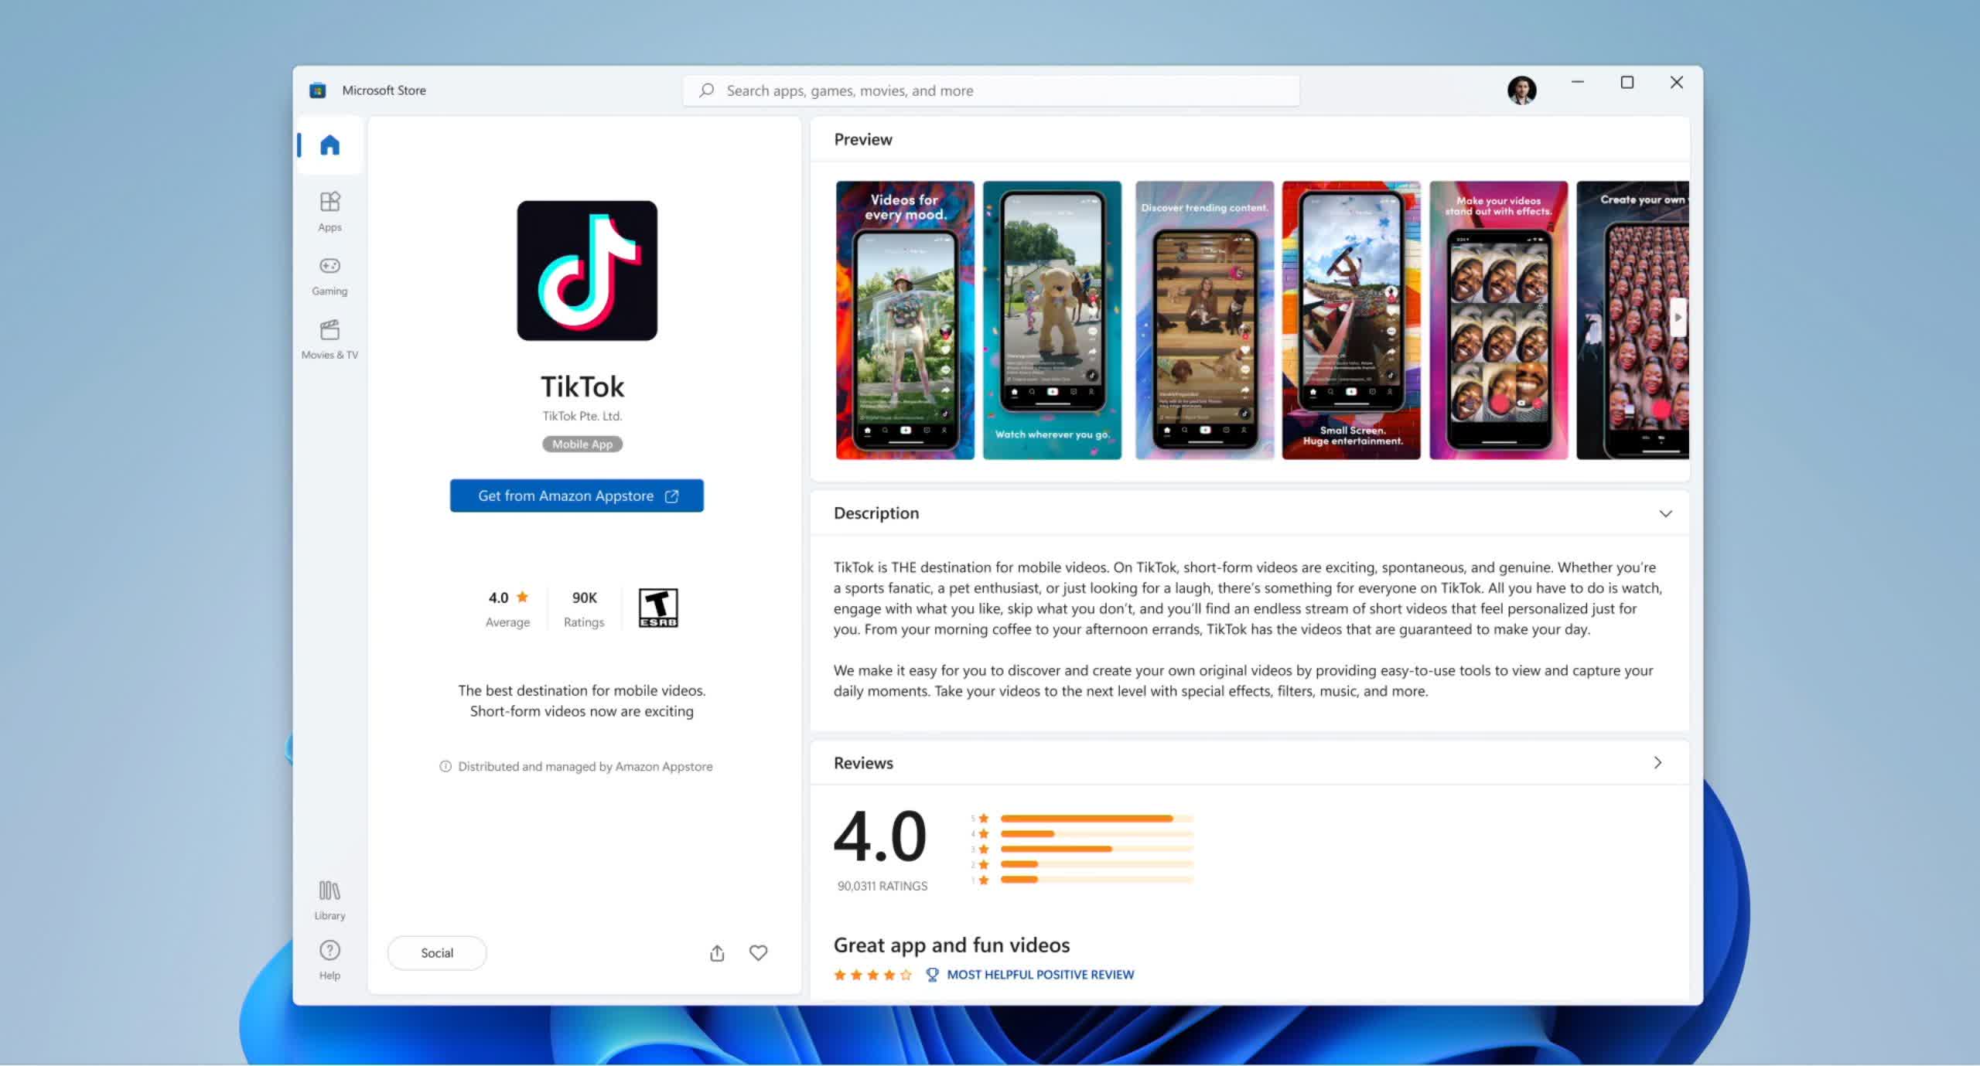Share the TikTok app page
1980x1066 pixels.
click(x=717, y=953)
